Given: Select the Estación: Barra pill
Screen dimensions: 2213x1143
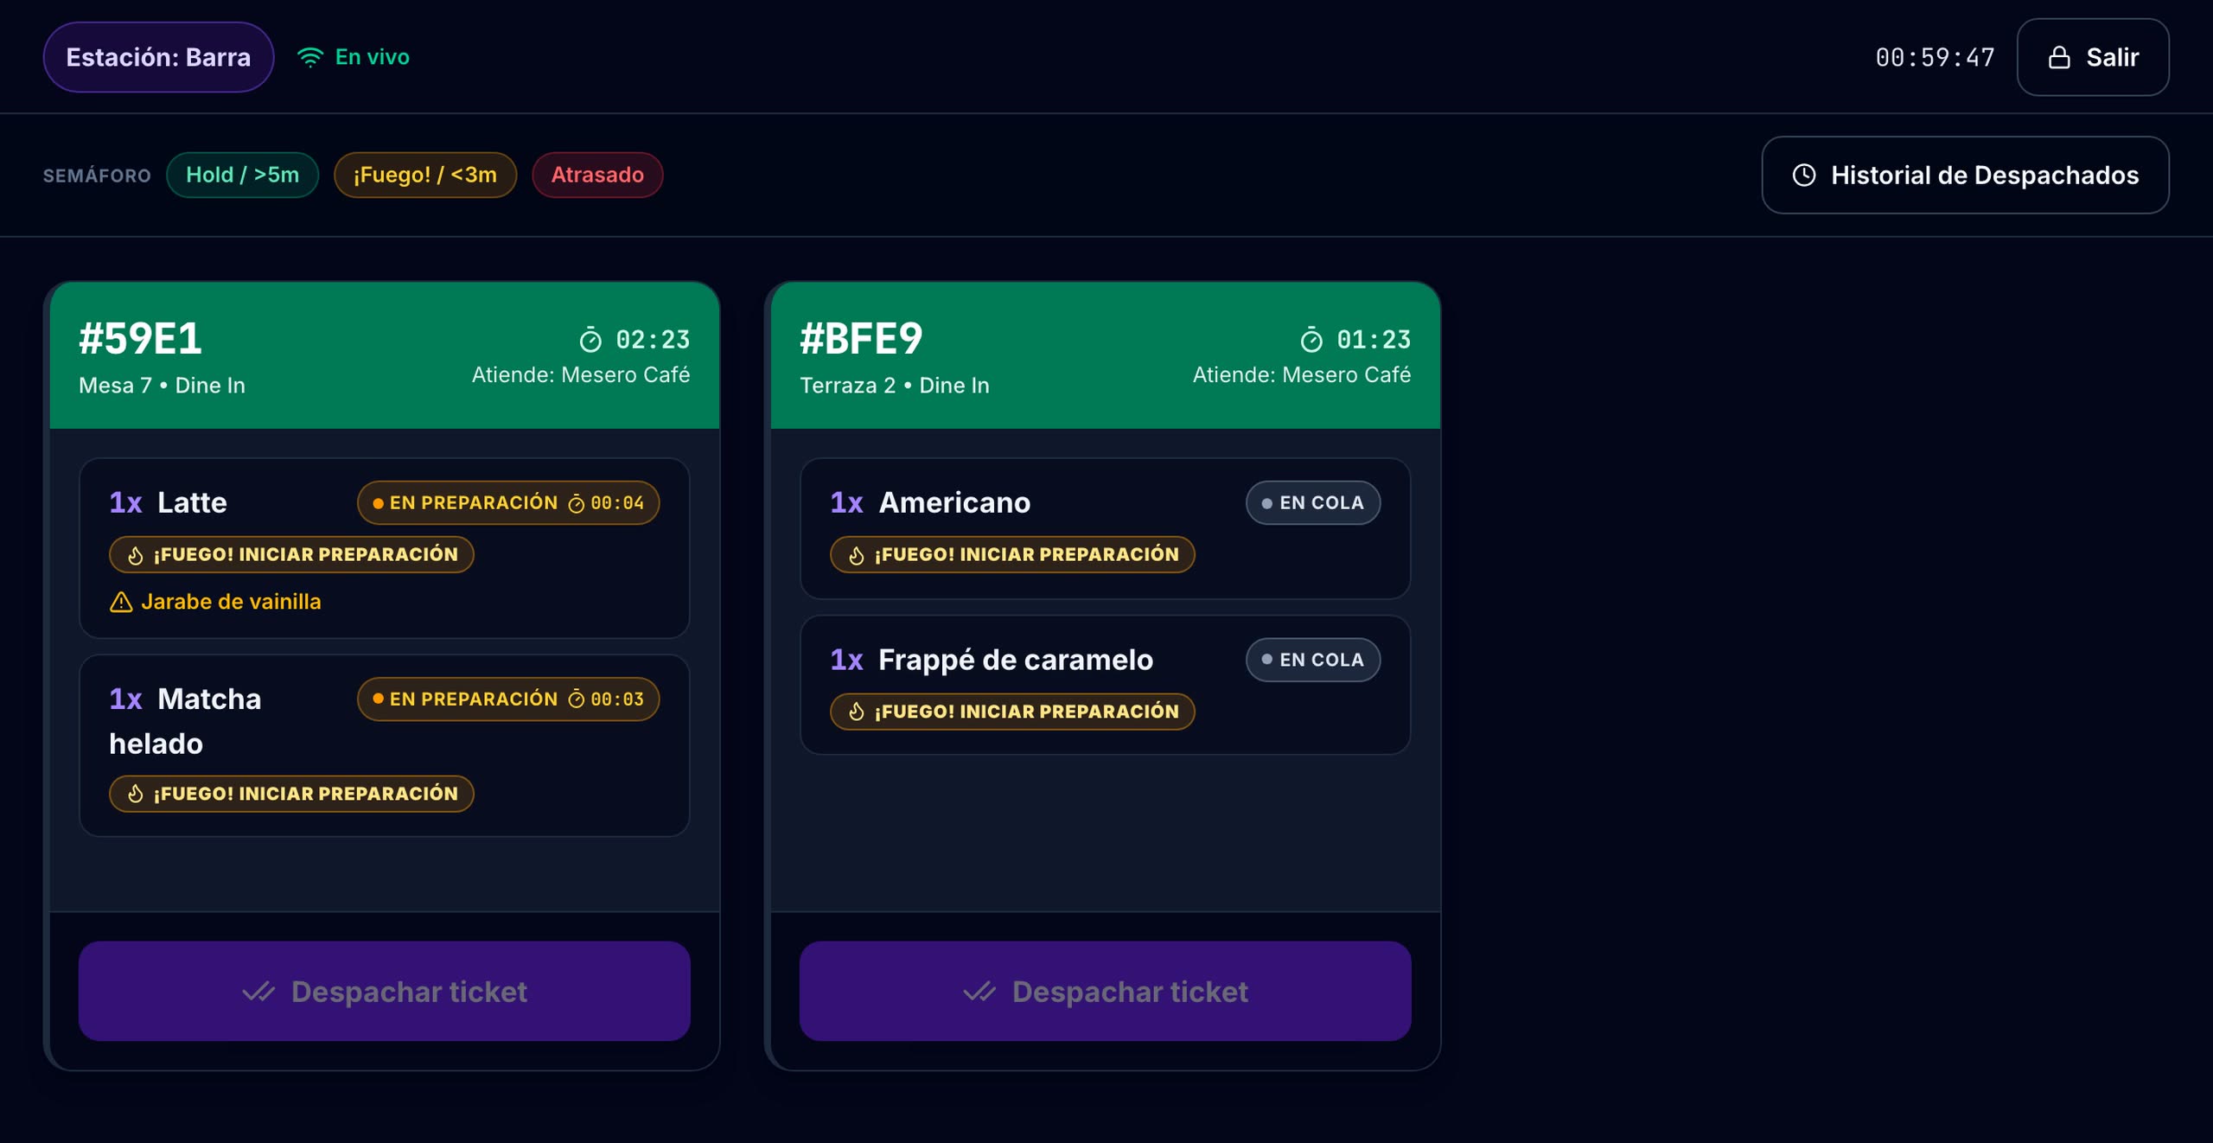Looking at the screenshot, I should pos(158,57).
